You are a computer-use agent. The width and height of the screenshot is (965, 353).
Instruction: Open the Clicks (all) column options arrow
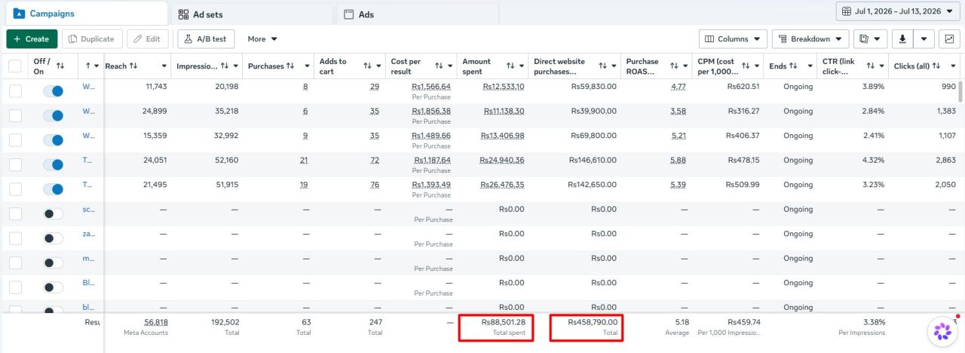point(954,66)
